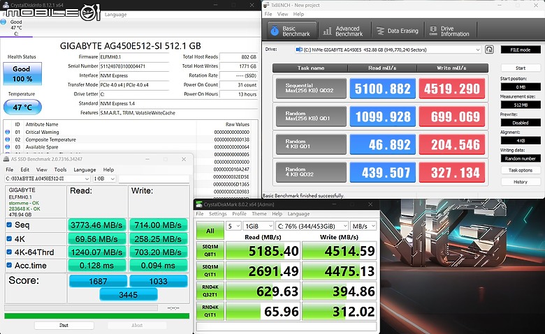The width and height of the screenshot is (545, 334).
Task: Click the TxBENCH title bar app icon
Action: [x=267, y=5]
